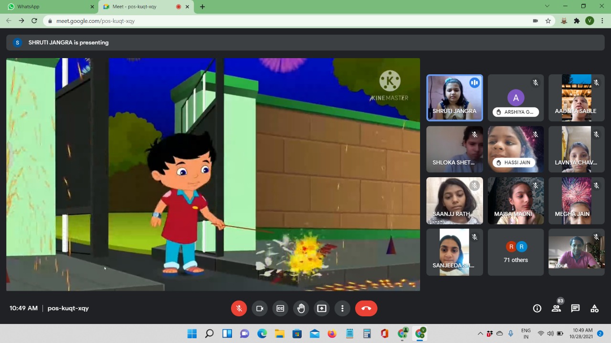The width and height of the screenshot is (611, 343).
Task: Click the Present now screen share button
Action: [x=322, y=308]
